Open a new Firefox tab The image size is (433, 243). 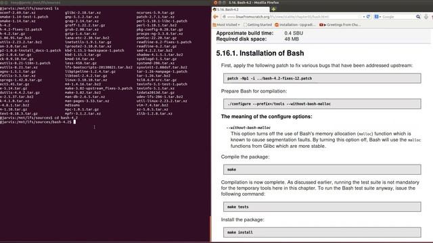tap(273, 9)
